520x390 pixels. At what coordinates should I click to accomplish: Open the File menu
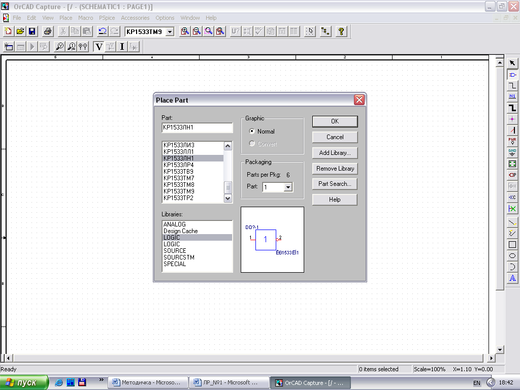17,18
